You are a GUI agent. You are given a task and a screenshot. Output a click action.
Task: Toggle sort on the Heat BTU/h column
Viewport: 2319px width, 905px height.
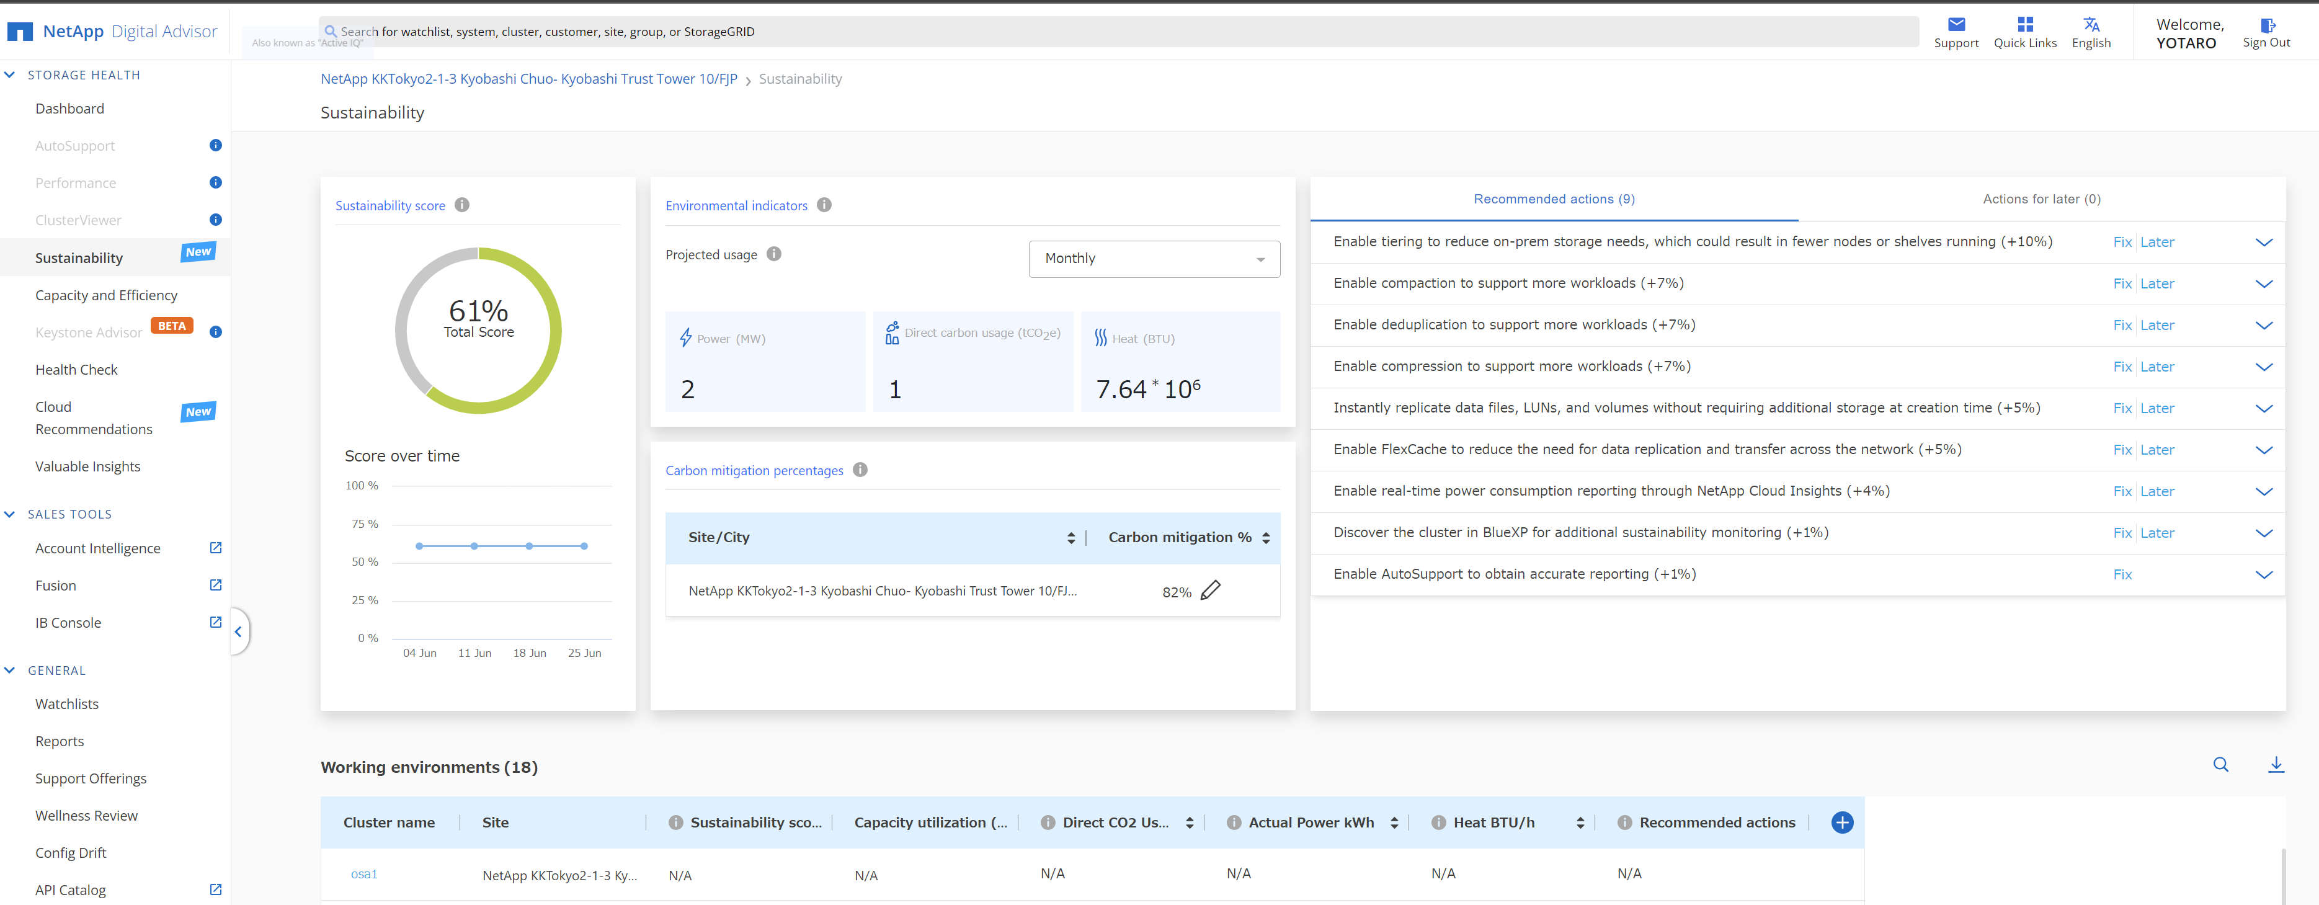pyautogui.click(x=1579, y=823)
